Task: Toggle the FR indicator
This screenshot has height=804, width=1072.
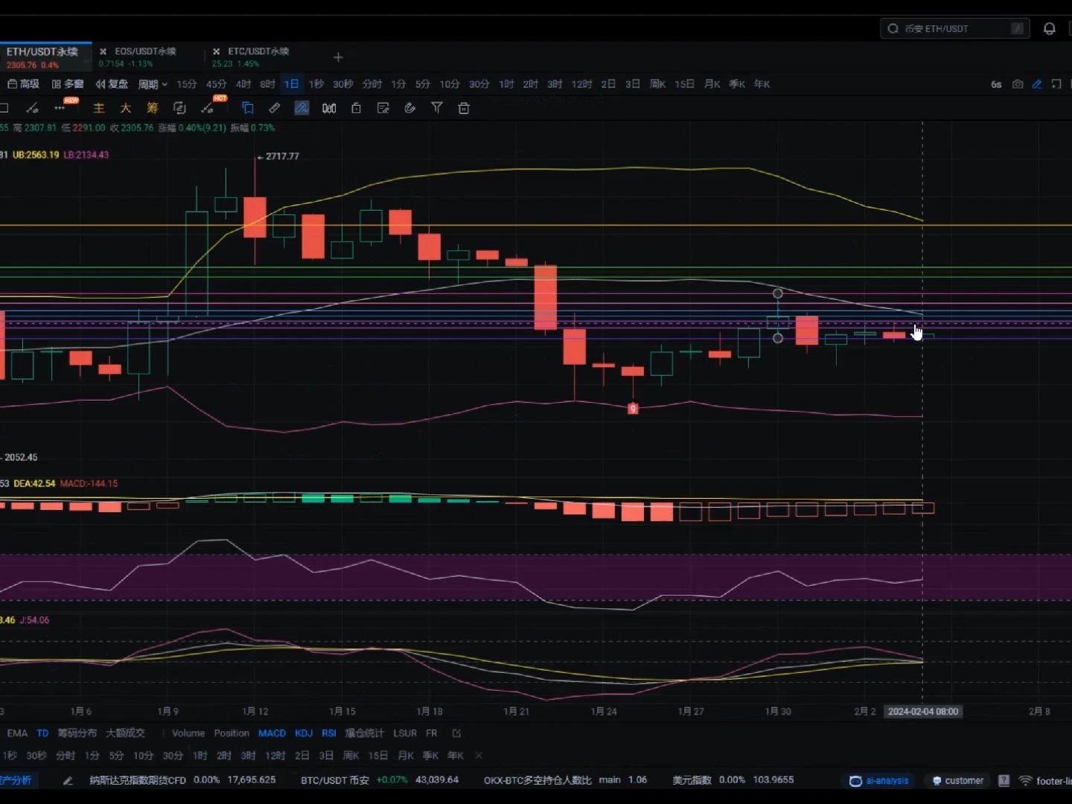Action: pyautogui.click(x=432, y=733)
